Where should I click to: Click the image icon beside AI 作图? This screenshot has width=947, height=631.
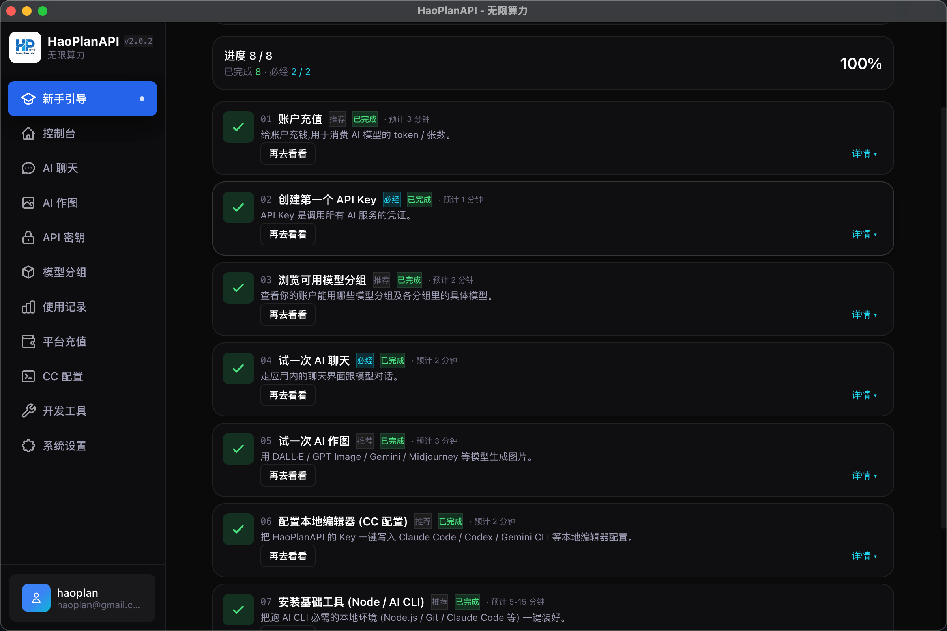click(28, 203)
